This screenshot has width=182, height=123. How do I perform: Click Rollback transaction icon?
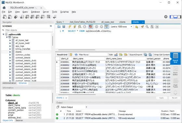101,27
